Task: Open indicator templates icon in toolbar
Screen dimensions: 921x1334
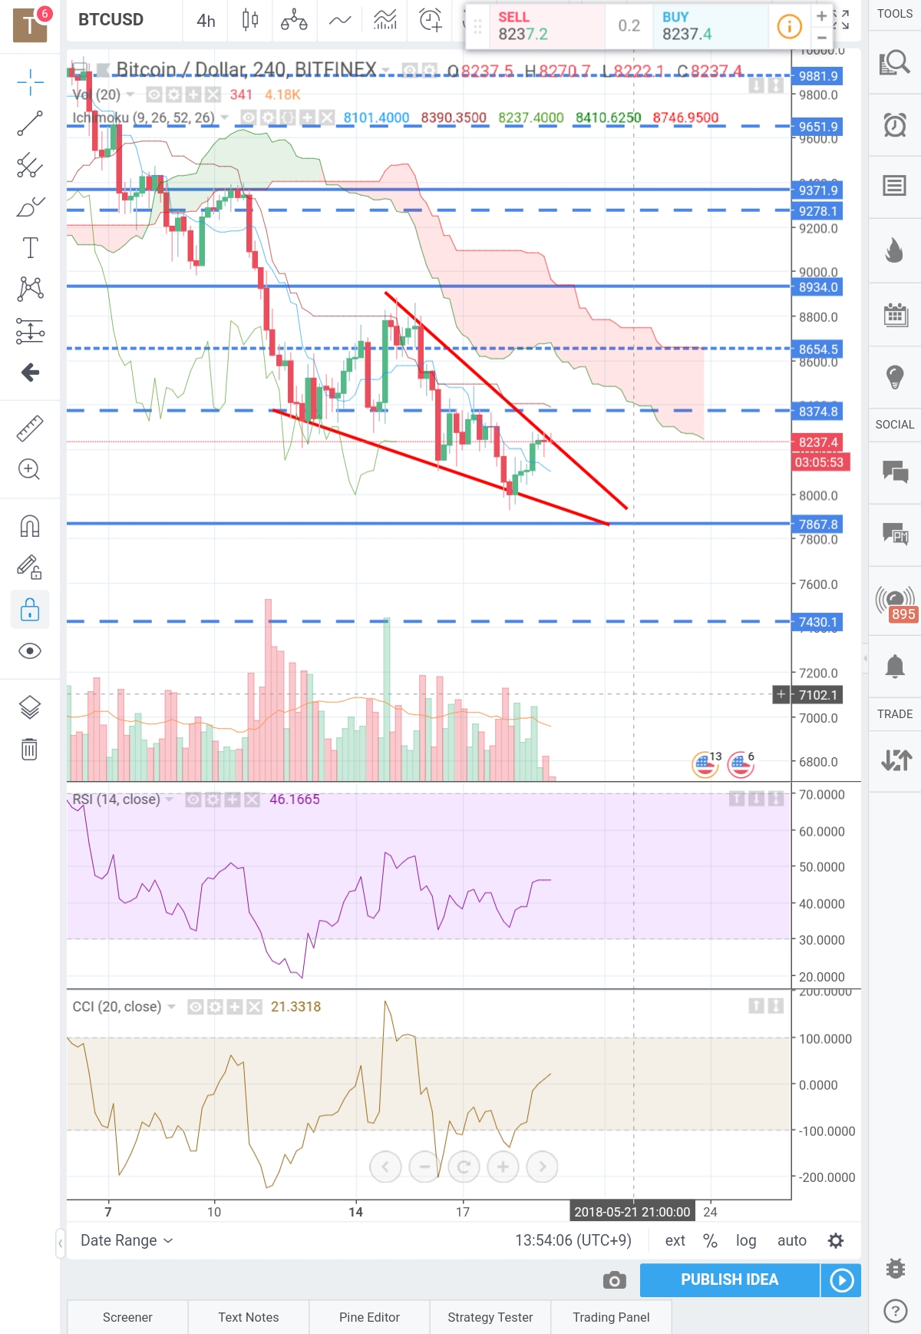Action: pyautogui.click(x=385, y=21)
